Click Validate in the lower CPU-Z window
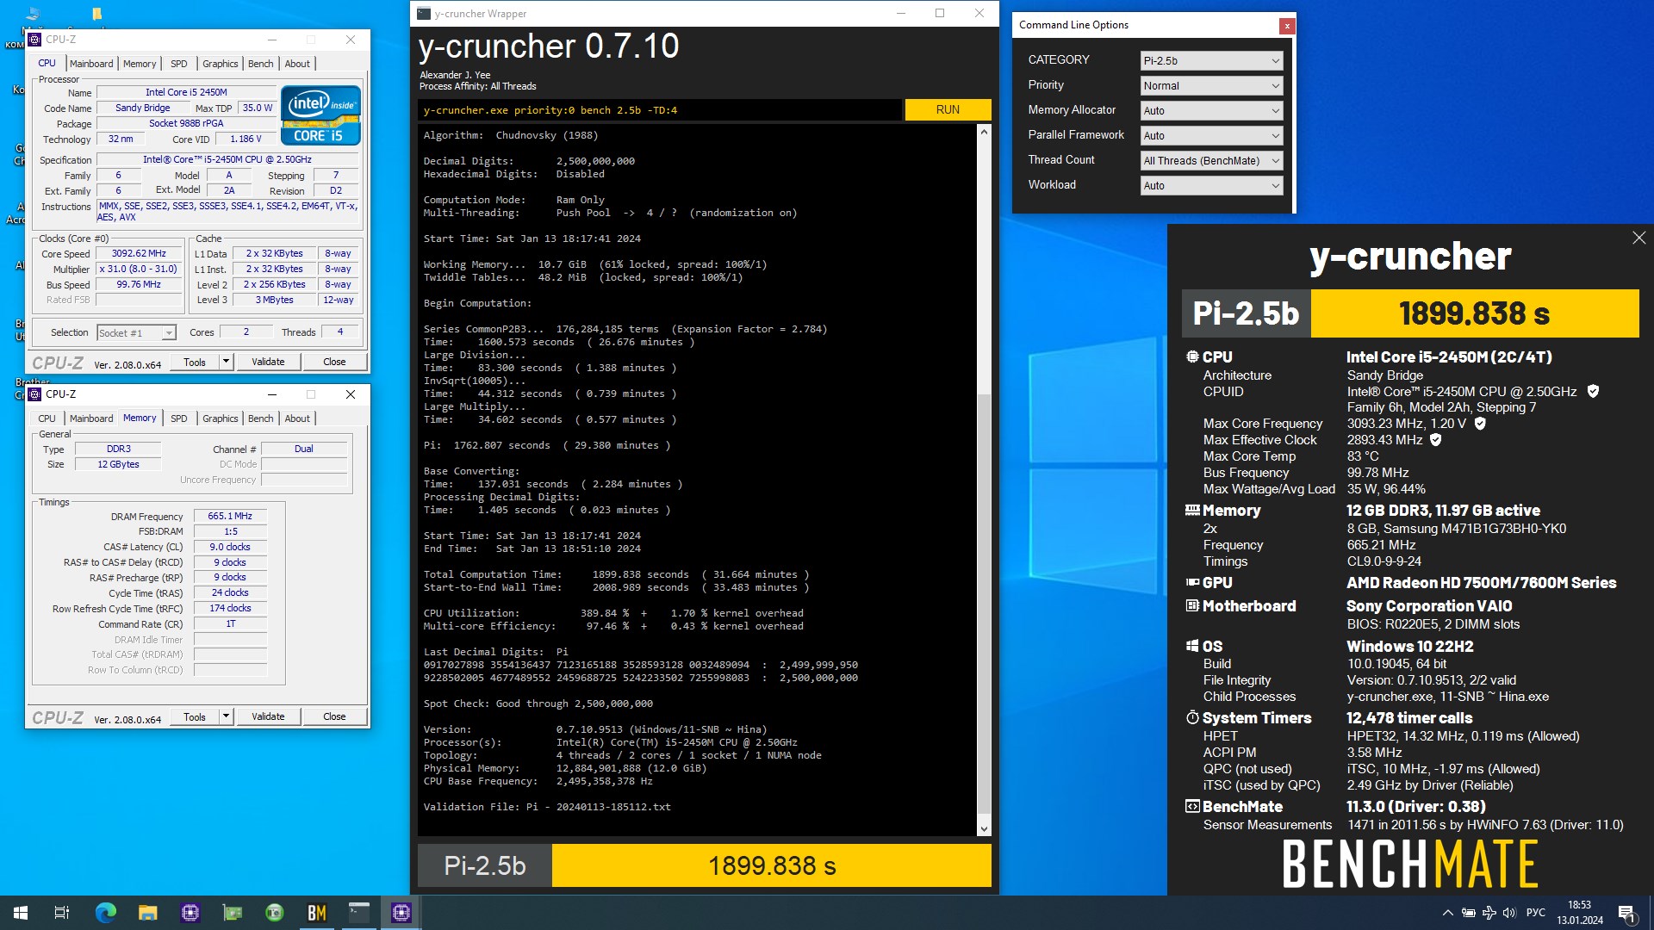Image resolution: width=1654 pixels, height=930 pixels. pyautogui.click(x=268, y=716)
